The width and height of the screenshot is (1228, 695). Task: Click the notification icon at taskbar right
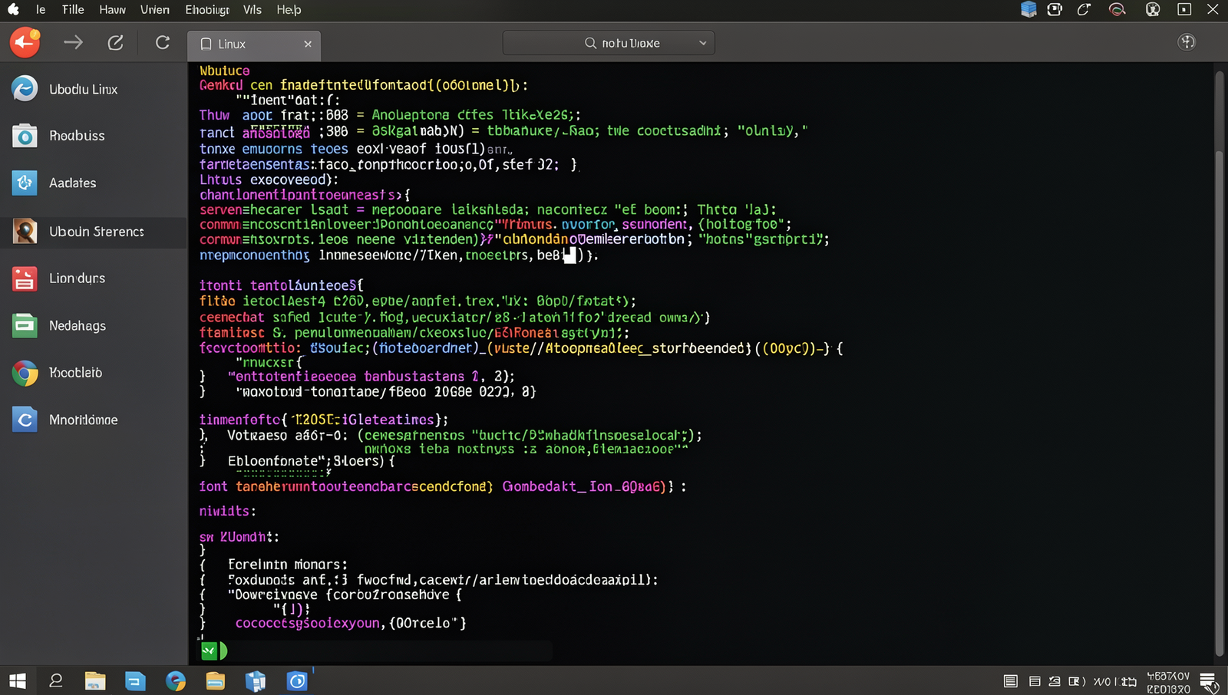click(x=1209, y=681)
